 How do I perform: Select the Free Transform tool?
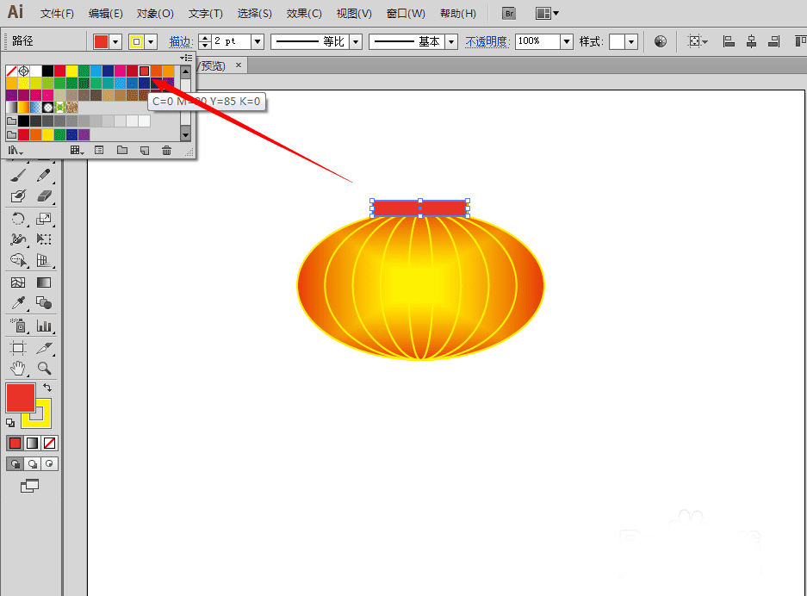point(44,239)
